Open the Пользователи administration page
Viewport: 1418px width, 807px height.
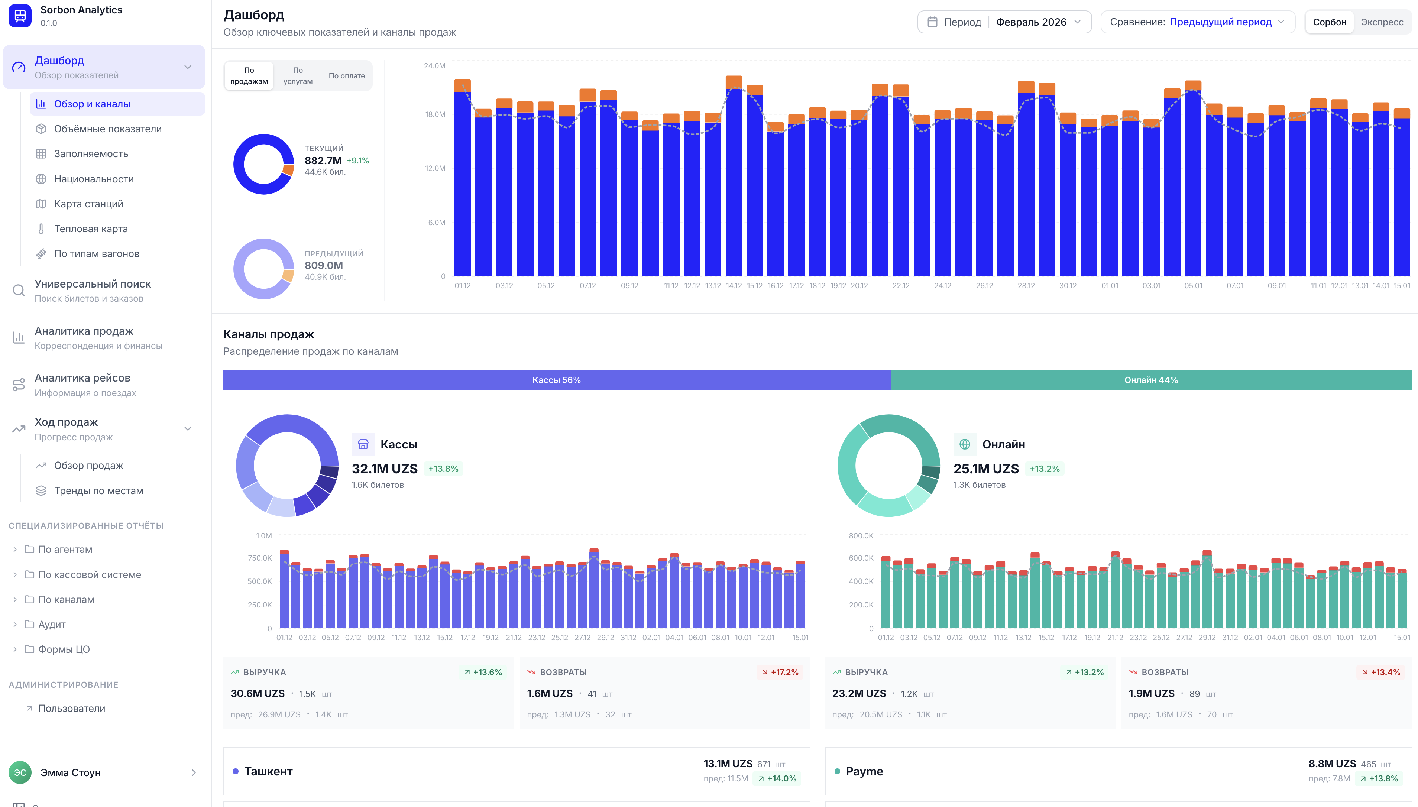pos(72,708)
